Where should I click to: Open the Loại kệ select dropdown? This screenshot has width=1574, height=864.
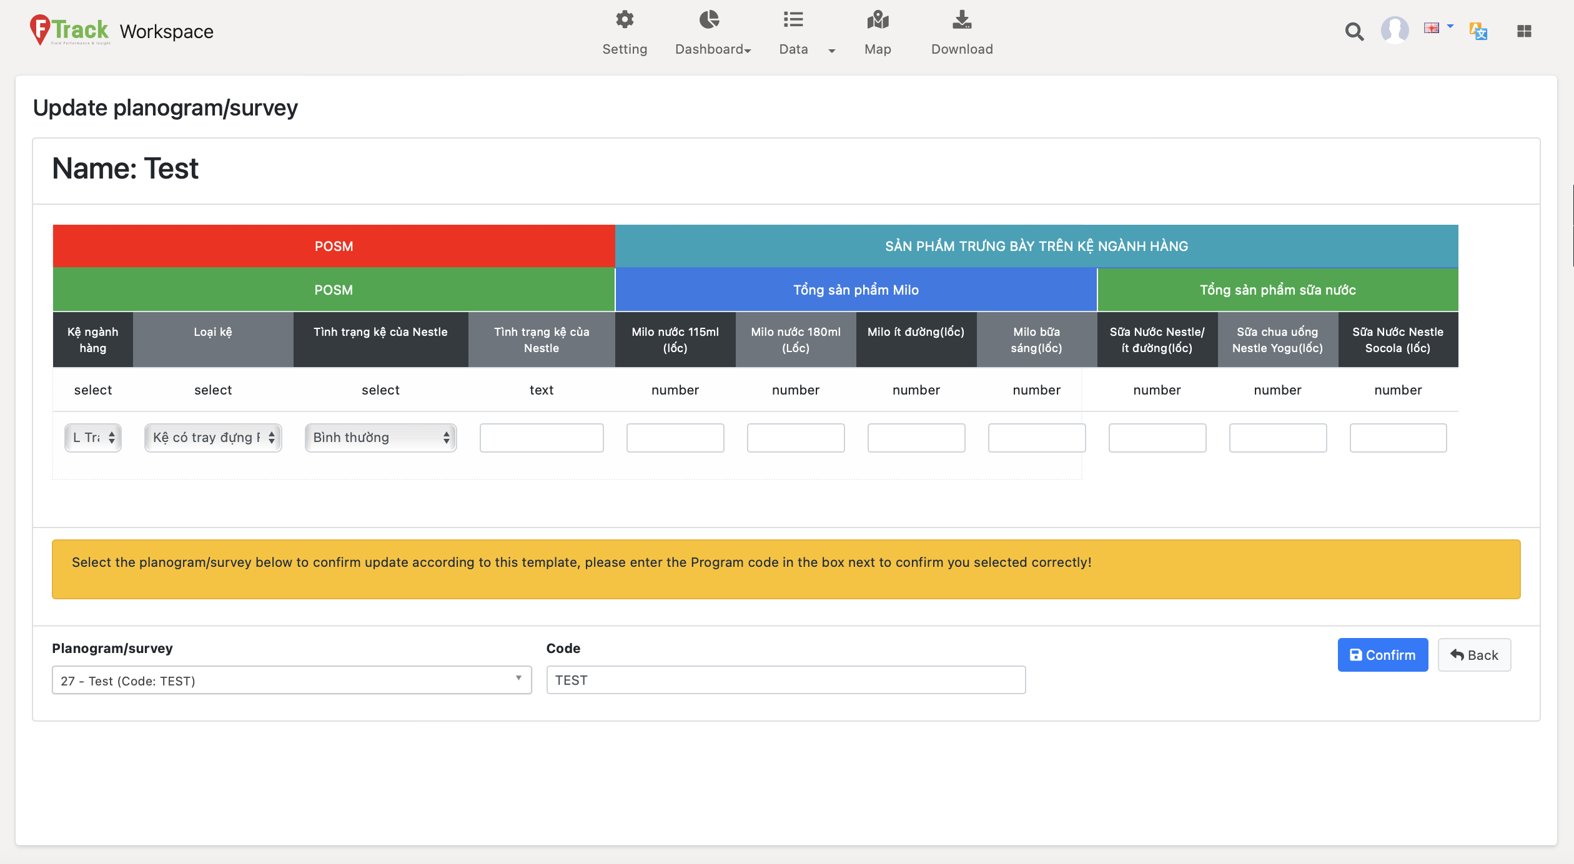[213, 438]
